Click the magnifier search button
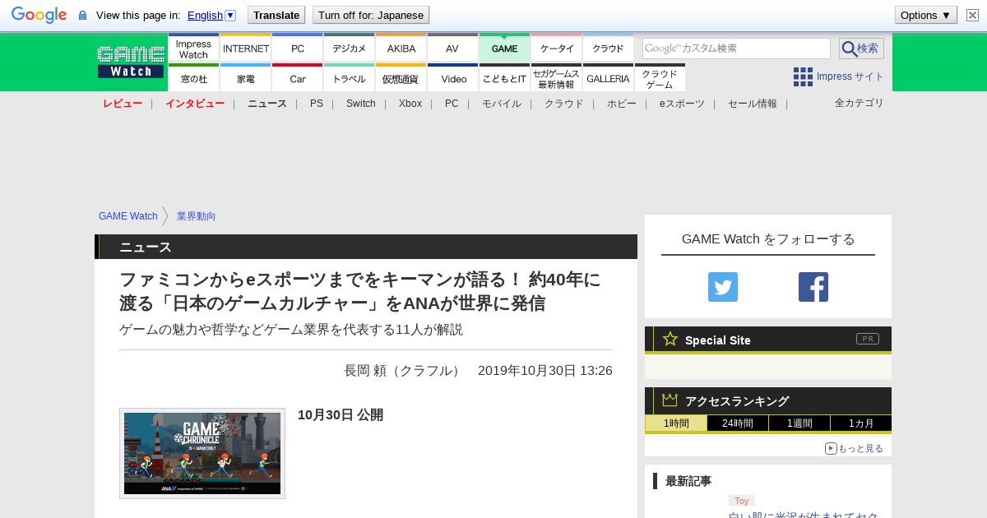This screenshot has height=518, width=987. coord(860,49)
